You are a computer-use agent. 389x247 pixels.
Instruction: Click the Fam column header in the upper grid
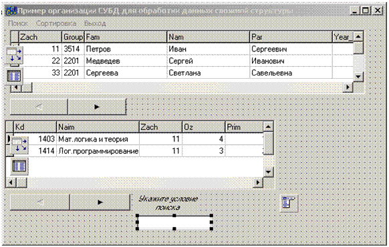(x=126, y=37)
